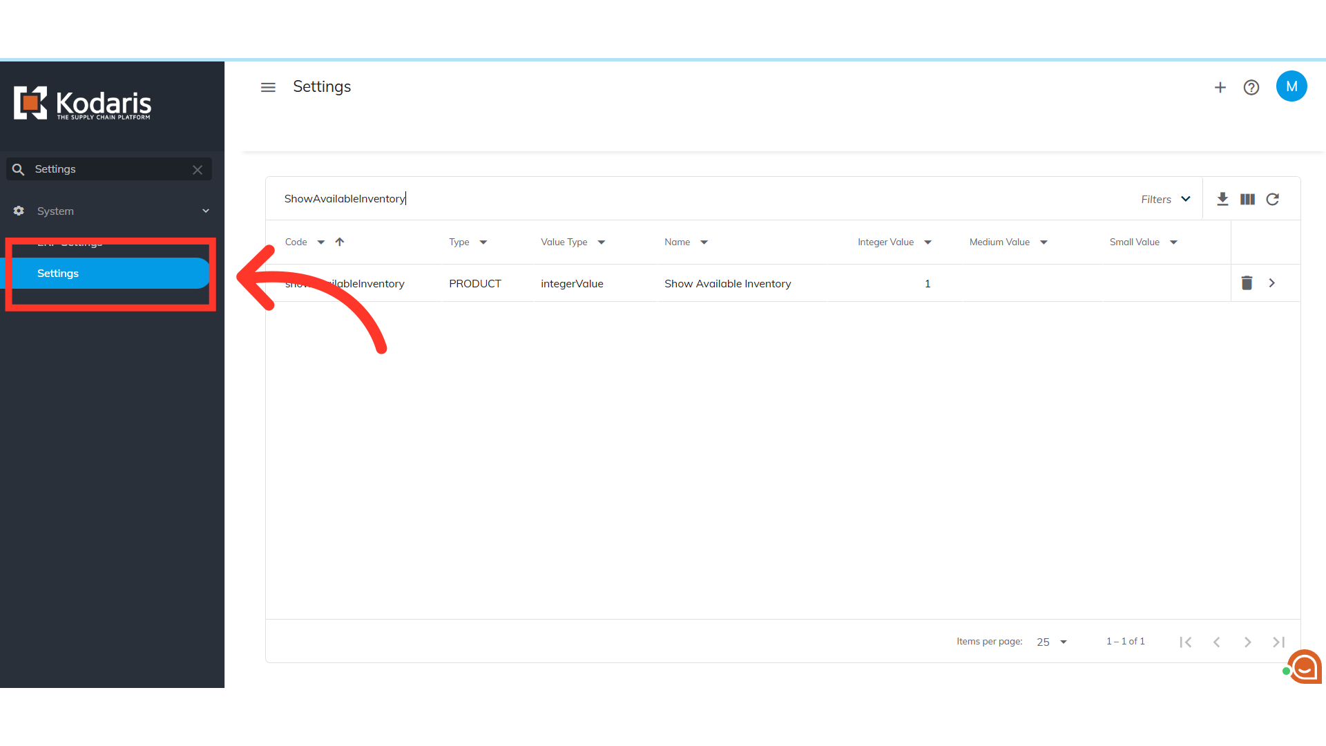Viewport: 1326px width, 746px height.
Task: Delete the showAvailableInventory row
Action: (x=1246, y=283)
